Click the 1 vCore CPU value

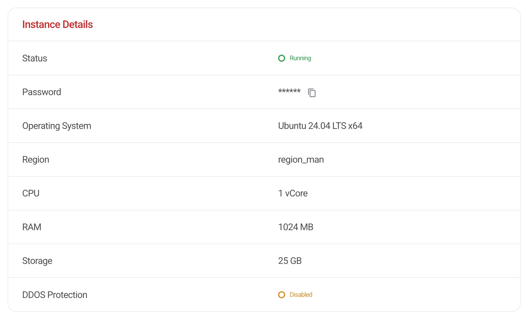click(293, 193)
